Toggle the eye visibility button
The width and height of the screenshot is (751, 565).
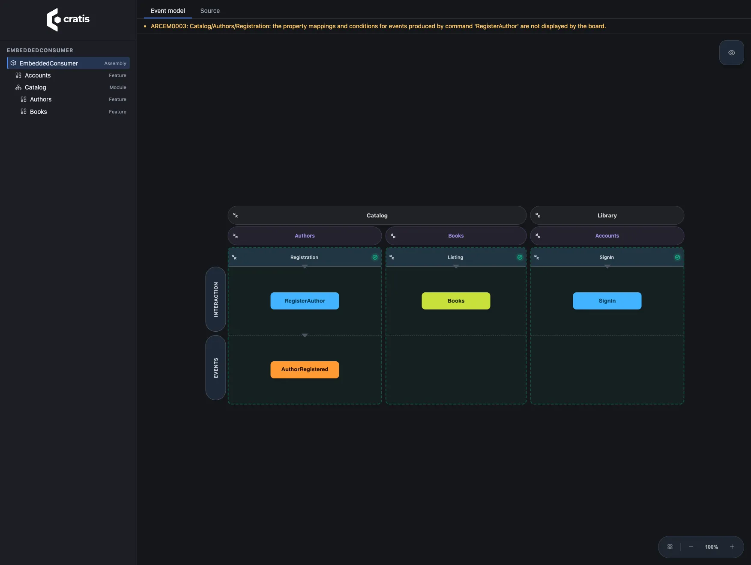pos(731,53)
